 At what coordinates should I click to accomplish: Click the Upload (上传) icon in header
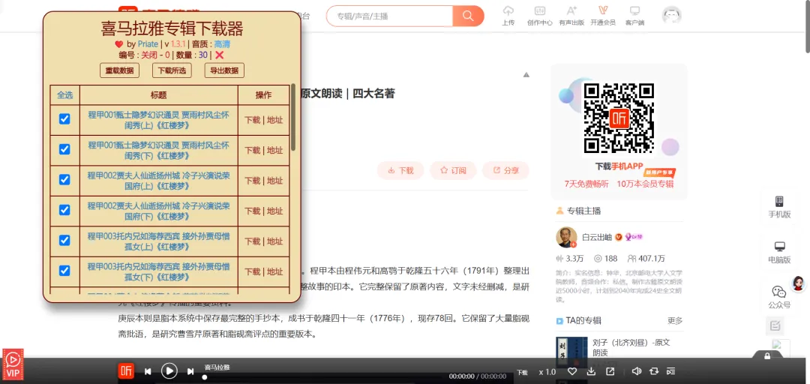click(508, 10)
